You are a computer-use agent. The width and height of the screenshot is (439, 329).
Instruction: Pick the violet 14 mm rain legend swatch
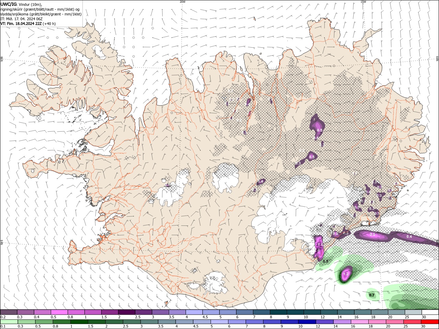[342, 322]
